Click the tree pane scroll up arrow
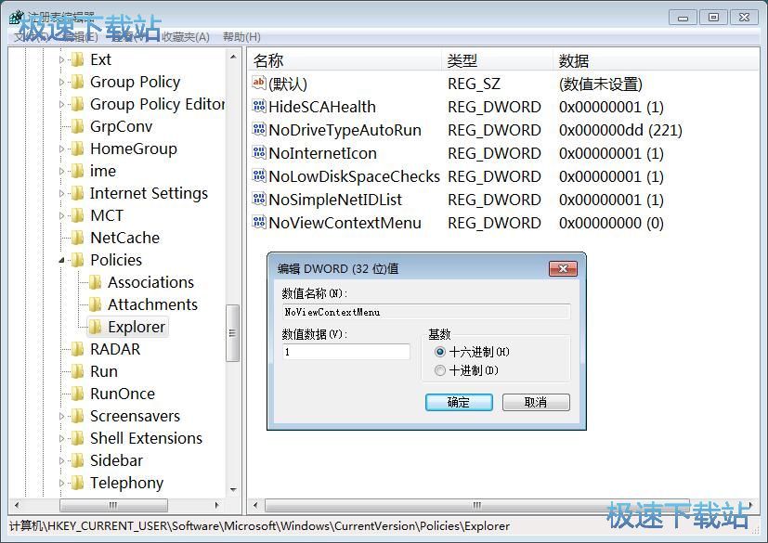Screen dimensions: 768x543 point(233,57)
